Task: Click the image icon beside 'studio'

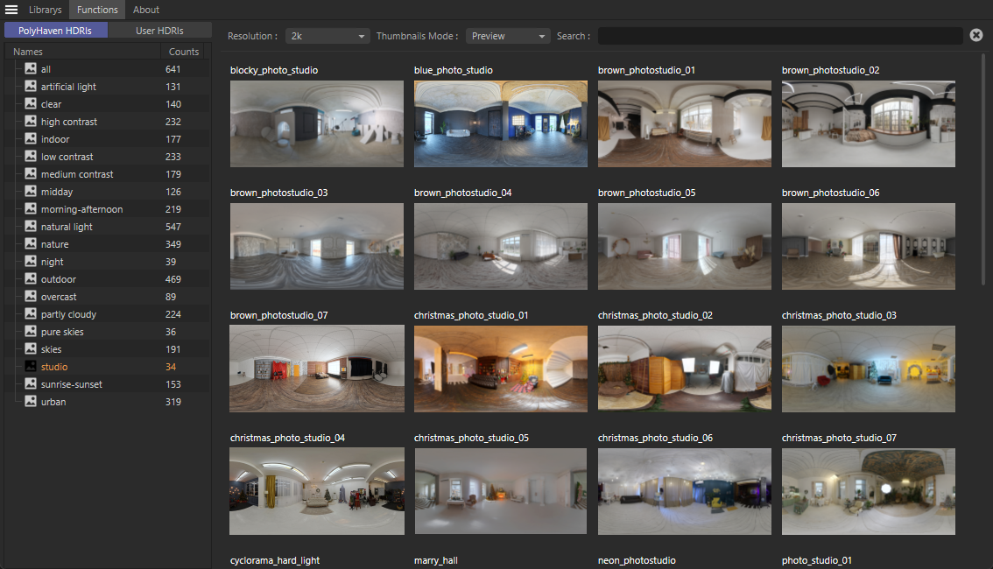Action: pos(31,366)
